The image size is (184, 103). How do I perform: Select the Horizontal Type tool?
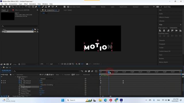tap(39, 7)
